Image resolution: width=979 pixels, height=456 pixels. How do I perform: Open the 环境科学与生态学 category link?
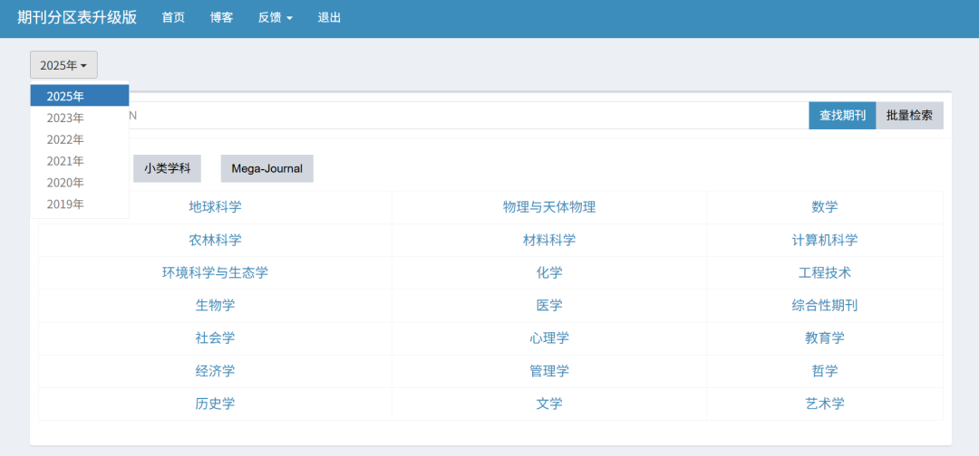click(215, 272)
